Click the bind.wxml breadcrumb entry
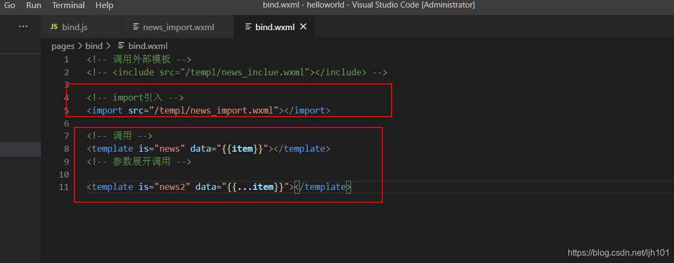674x263 pixels. (148, 46)
